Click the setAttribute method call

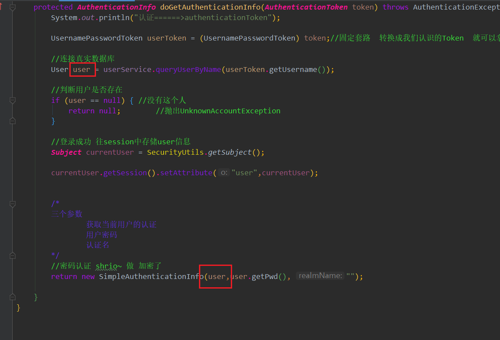(186, 173)
